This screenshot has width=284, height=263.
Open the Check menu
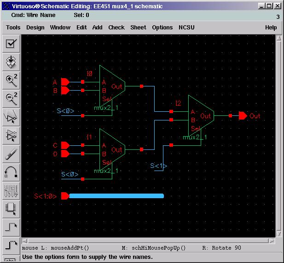[116, 28]
